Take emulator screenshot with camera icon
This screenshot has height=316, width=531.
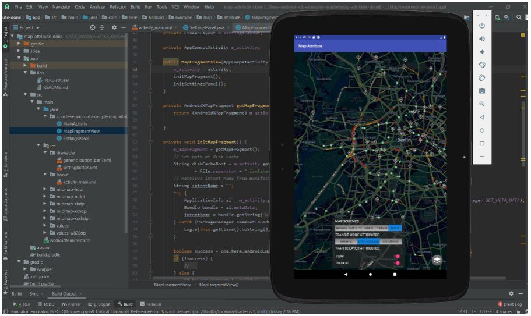(x=482, y=91)
